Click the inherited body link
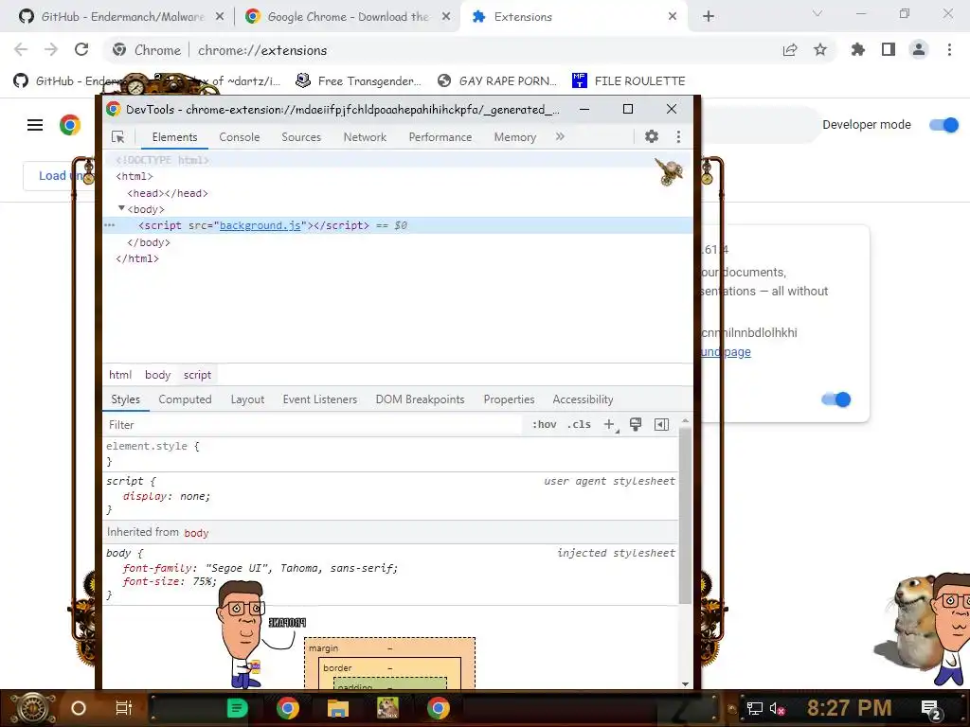 (x=196, y=533)
